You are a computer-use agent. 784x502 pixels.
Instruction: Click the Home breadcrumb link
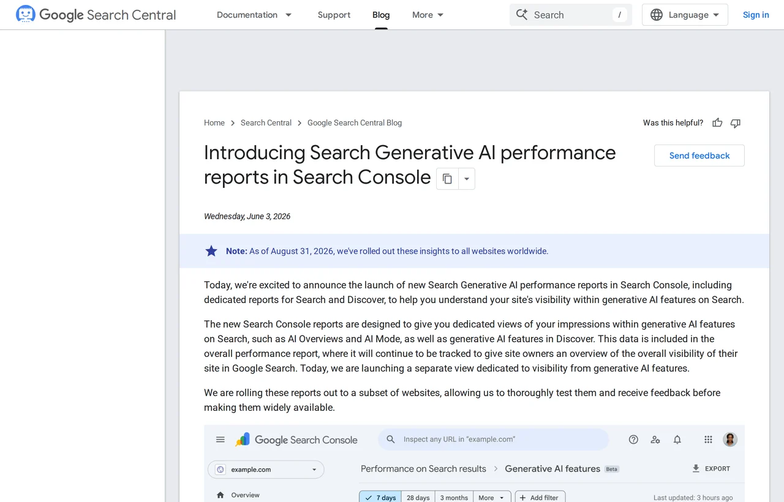pos(214,123)
